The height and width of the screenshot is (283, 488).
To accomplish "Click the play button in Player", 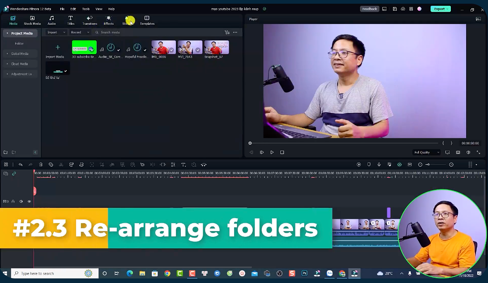I will coord(272,152).
